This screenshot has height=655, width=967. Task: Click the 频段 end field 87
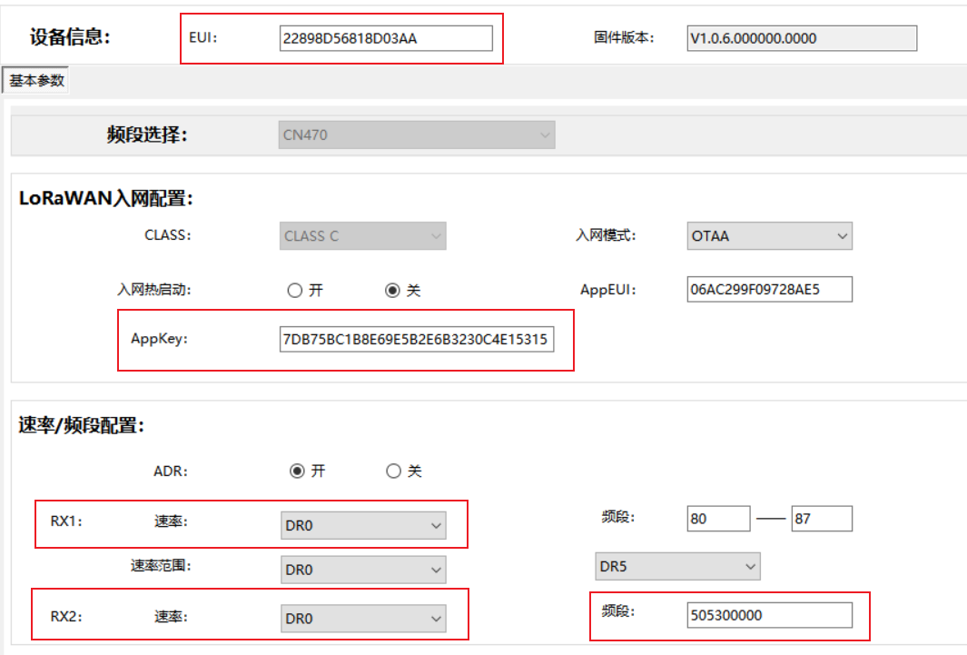822,519
